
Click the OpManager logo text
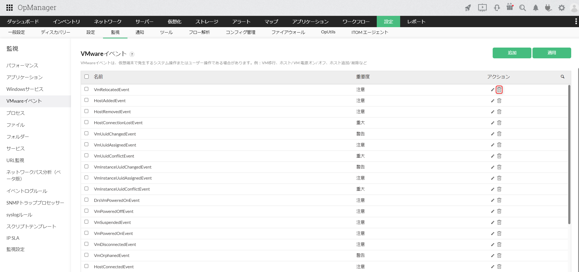point(37,8)
